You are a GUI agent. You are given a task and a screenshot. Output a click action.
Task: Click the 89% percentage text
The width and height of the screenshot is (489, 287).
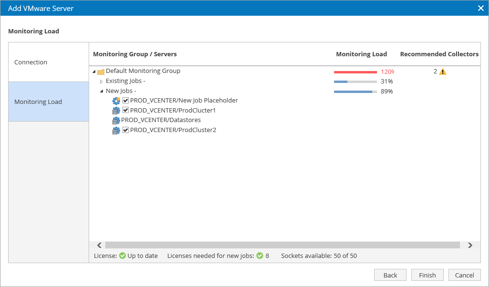387,92
